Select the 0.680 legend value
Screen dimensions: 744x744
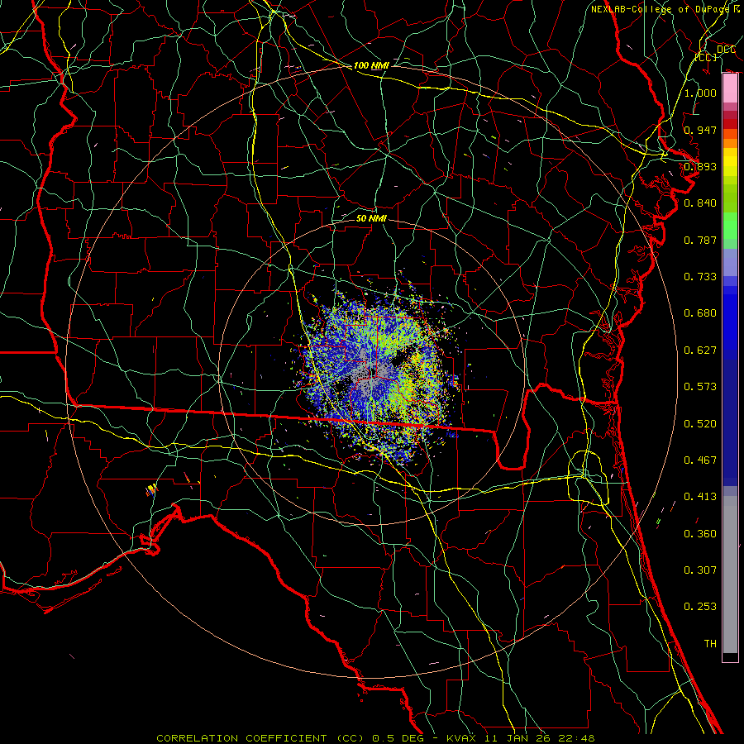pos(700,313)
